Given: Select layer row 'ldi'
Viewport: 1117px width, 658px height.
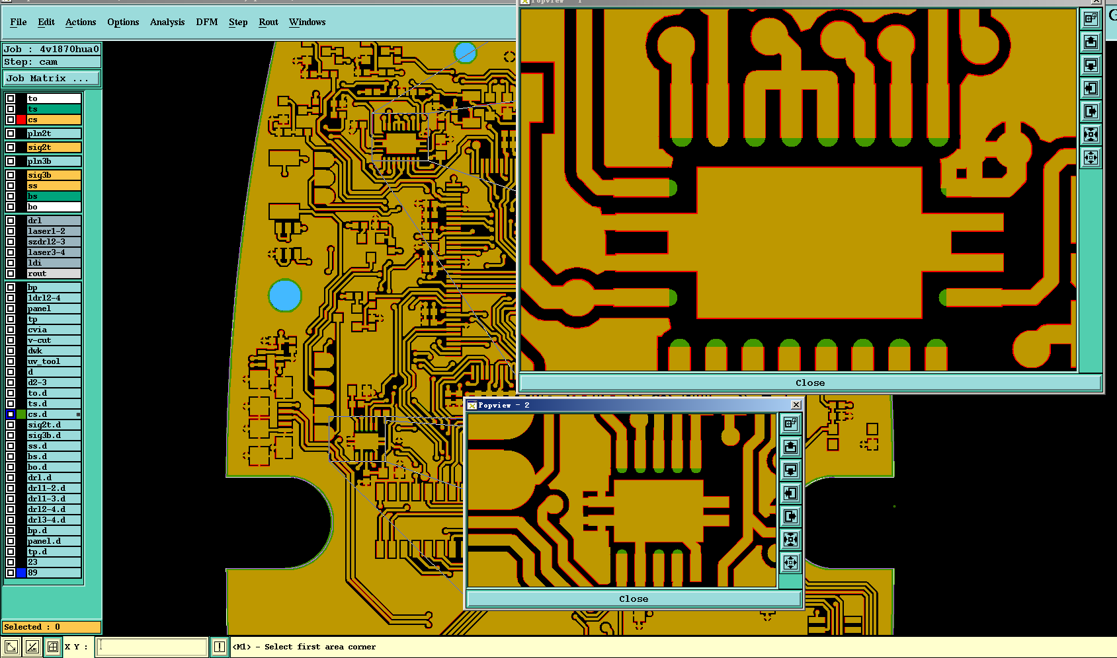Looking at the screenshot, I should pos(54,263).
